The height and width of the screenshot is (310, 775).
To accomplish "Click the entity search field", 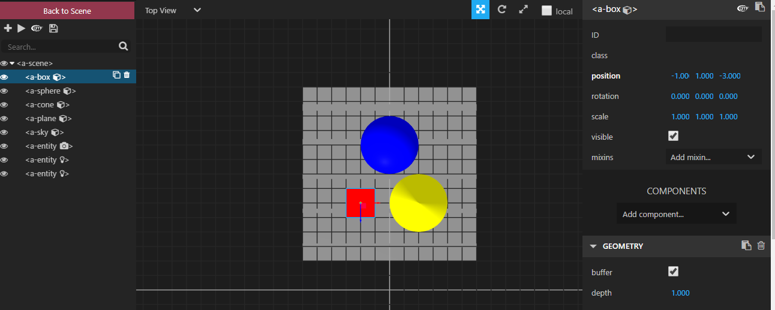I will 60,47.
